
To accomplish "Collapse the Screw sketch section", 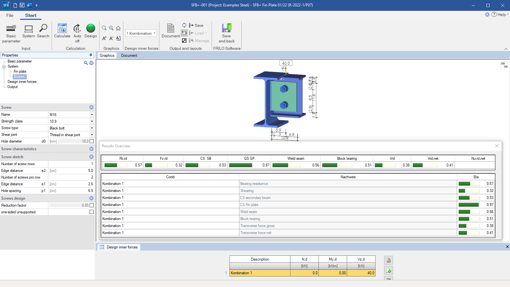I will pyautogui.click(x=91, y=157).
